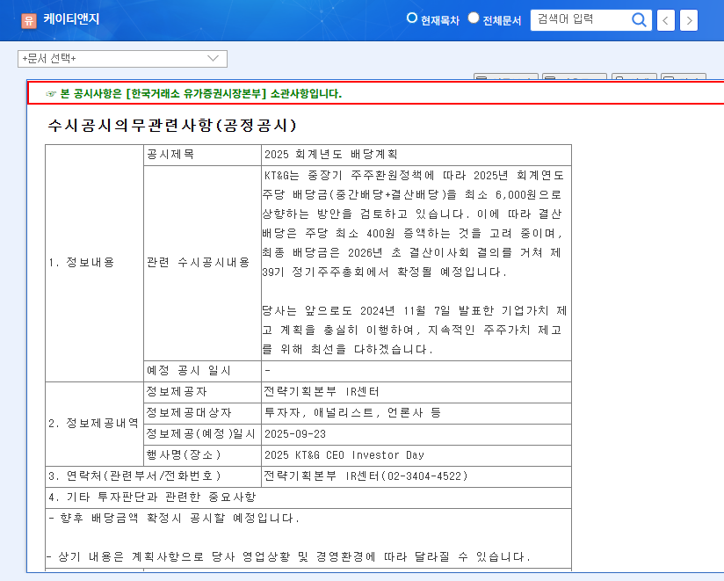Click the 정보제공자 label cell

pyautogui.click(x=202, y=392)
